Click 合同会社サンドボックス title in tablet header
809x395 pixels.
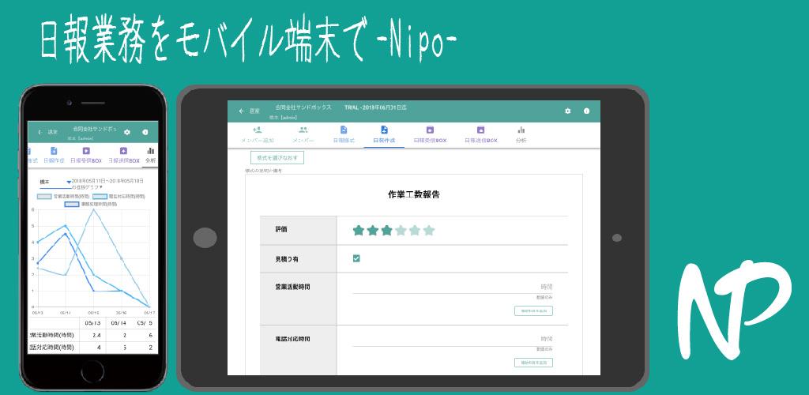point(303,107)
